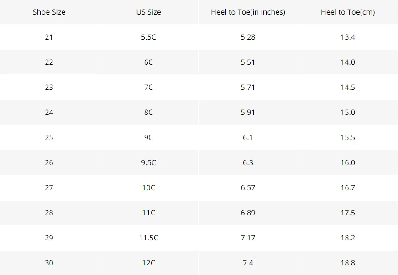The image size is (398, 275).
Task: Select the 9C US size cell
Action: (x=148, y=138)
